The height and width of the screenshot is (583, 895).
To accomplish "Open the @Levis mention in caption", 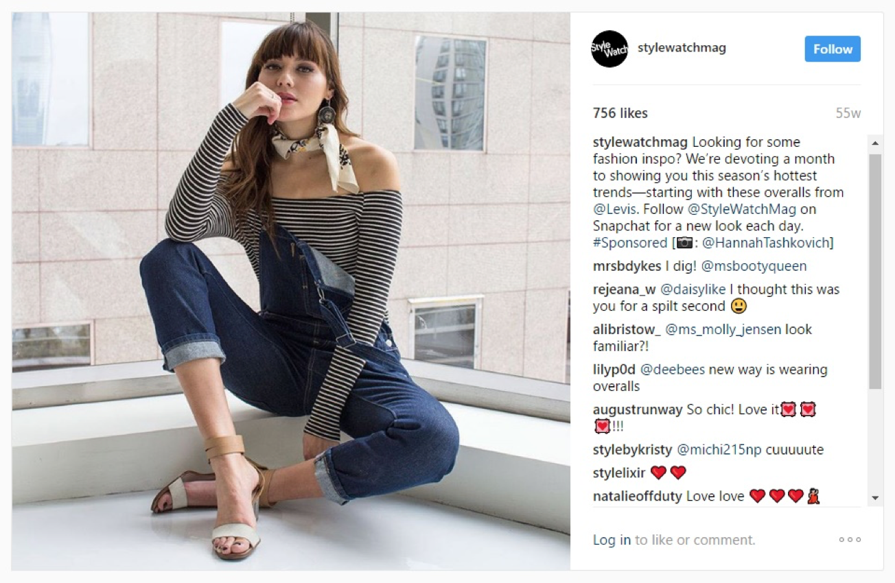I will coord(616,209).
